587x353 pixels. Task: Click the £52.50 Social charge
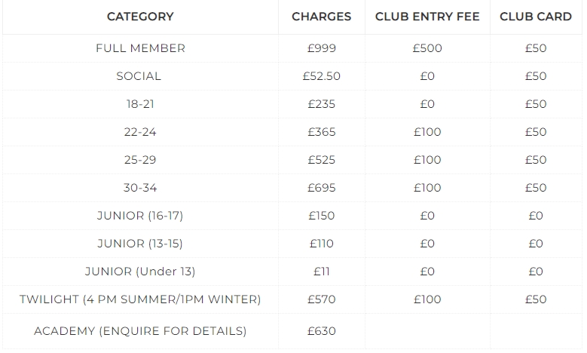[x=322, y=76]
